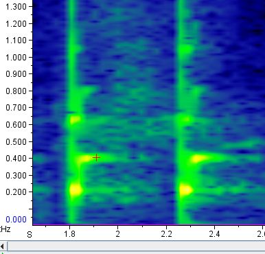Click the green spot at 1.050 kHz near 2.28 s
The width and height of the screenshot is (265, 254).
pos(185,49)
